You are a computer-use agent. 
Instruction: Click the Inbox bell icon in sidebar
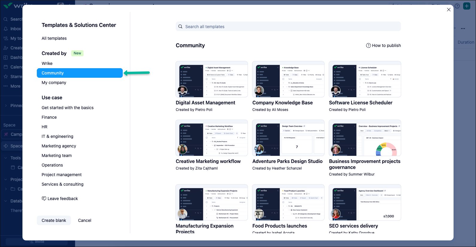(6, 29)
